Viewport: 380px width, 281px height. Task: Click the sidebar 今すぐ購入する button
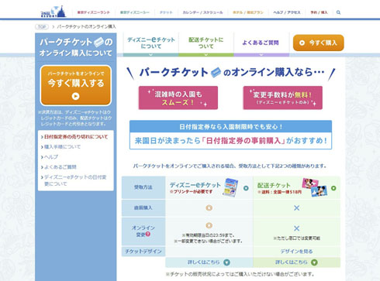coord(76,85)
